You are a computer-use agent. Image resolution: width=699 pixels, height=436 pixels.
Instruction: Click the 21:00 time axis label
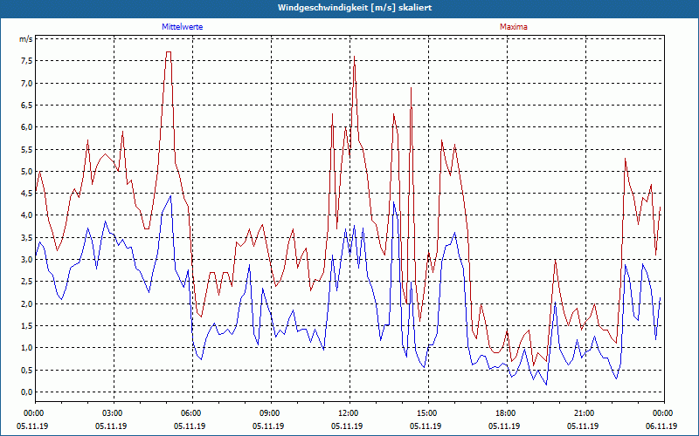click(x=585, y=413)
